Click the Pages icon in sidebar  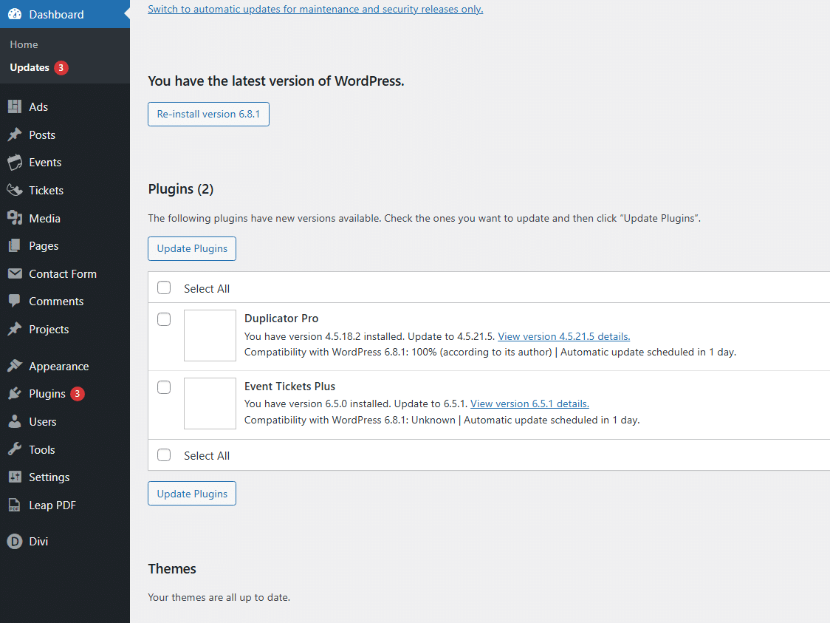(15, 246)
